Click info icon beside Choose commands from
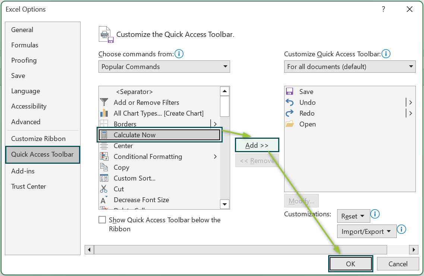Viewport: 424px width, 276px height. coord(179,54)
